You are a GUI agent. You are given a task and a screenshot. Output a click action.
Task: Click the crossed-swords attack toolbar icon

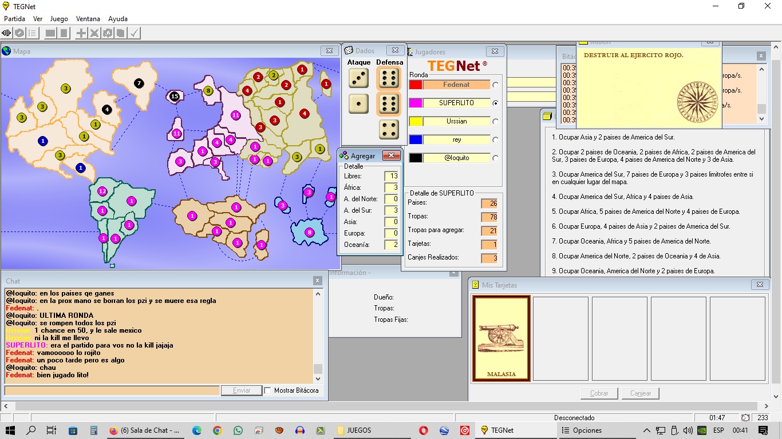(x=94, y=33)
